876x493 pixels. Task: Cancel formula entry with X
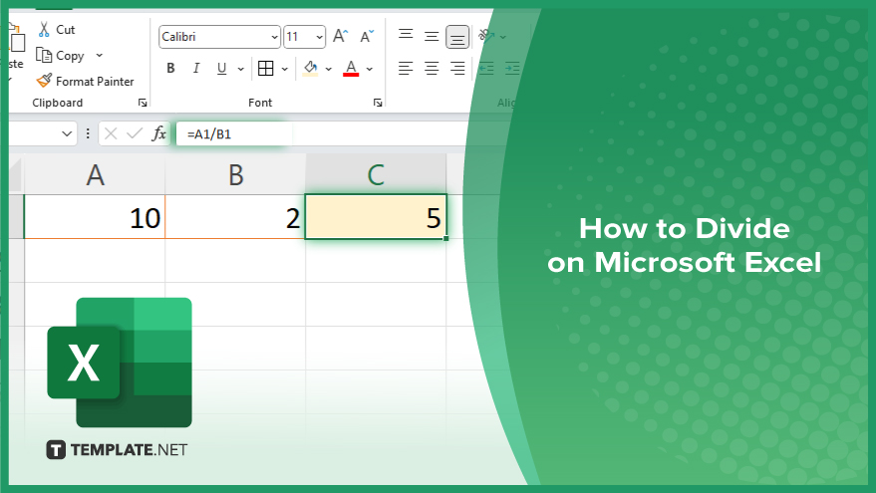111,133
